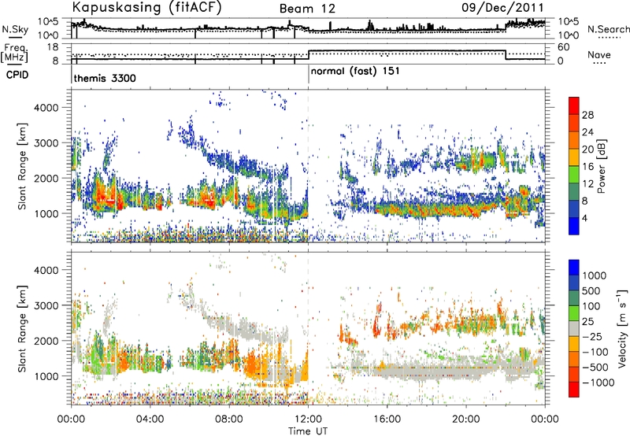This screenshot has width=630, height=436.
Task: Click the '100' tick on velocity colorbar
Action: click(x=591, y=306)
